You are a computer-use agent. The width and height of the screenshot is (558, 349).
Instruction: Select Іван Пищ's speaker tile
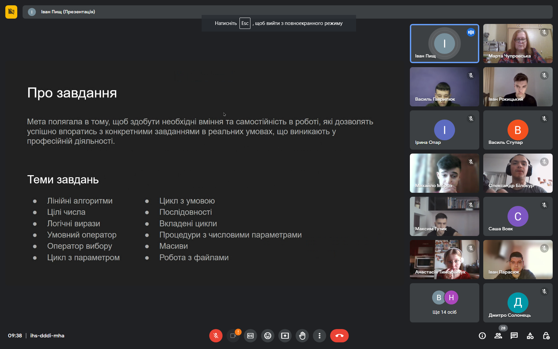pos(444,44)
